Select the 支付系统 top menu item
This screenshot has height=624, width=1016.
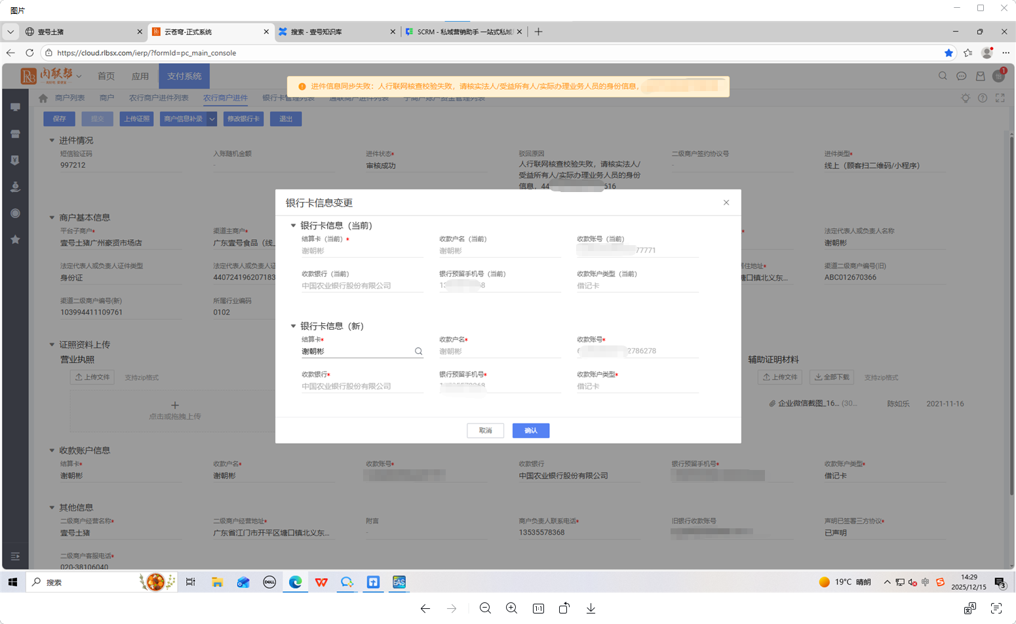pos(184,76)
